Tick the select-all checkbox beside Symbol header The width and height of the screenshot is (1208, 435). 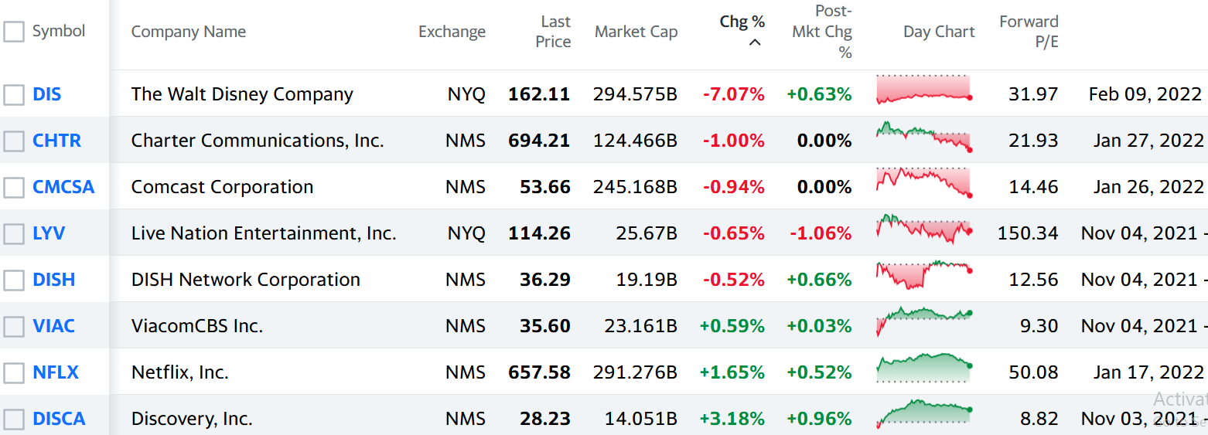click(14, 32)
